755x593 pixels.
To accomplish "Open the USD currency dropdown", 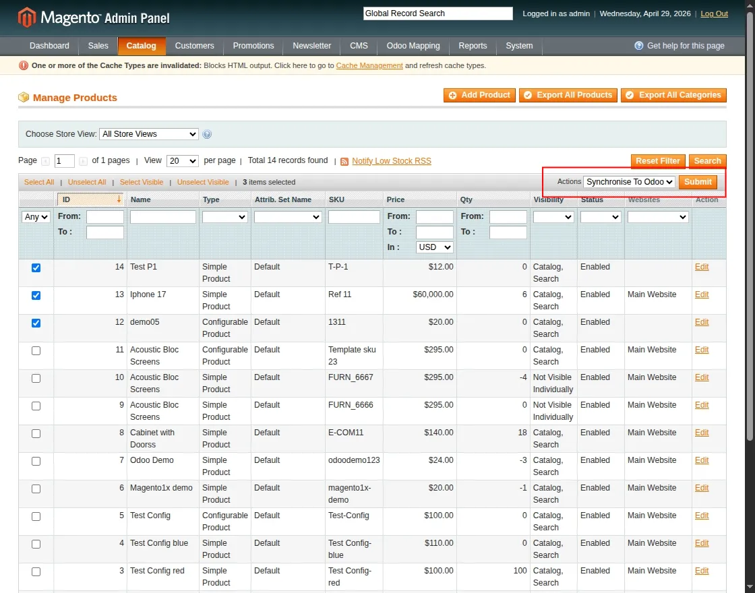I will [434, 247].
